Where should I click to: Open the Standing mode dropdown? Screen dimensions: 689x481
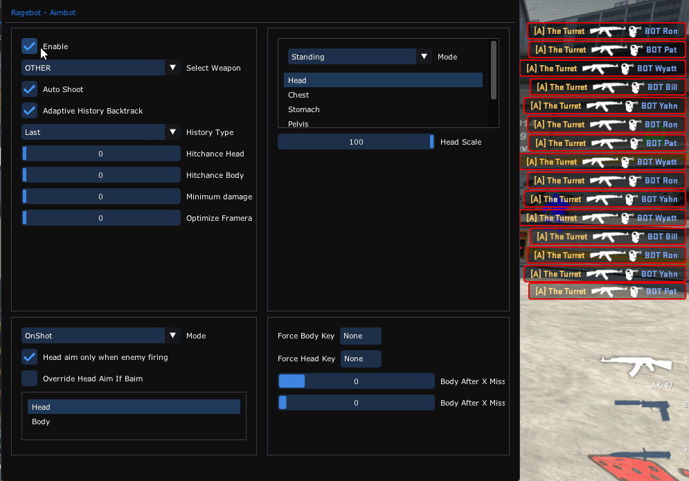[359, 57]
